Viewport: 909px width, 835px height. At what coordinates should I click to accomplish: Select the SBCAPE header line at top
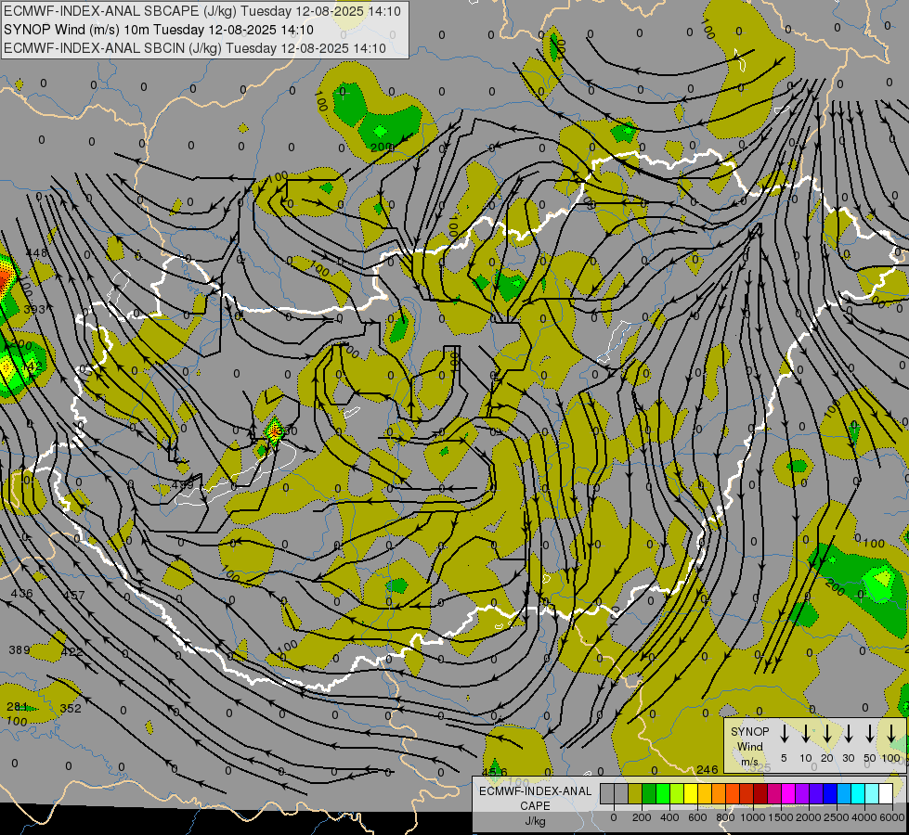click(201, 11)
